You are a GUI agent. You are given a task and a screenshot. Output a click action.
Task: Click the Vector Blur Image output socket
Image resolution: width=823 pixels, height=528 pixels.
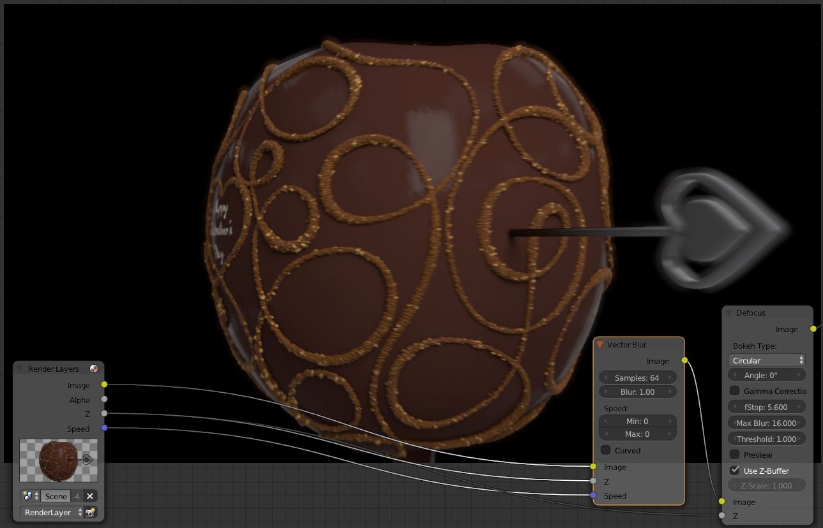tap(684, 360)
